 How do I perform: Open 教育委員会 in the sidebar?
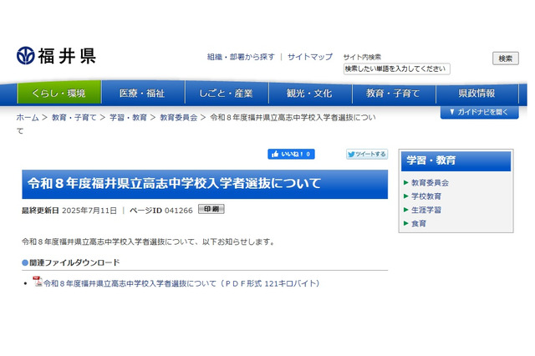click(430, 183)
